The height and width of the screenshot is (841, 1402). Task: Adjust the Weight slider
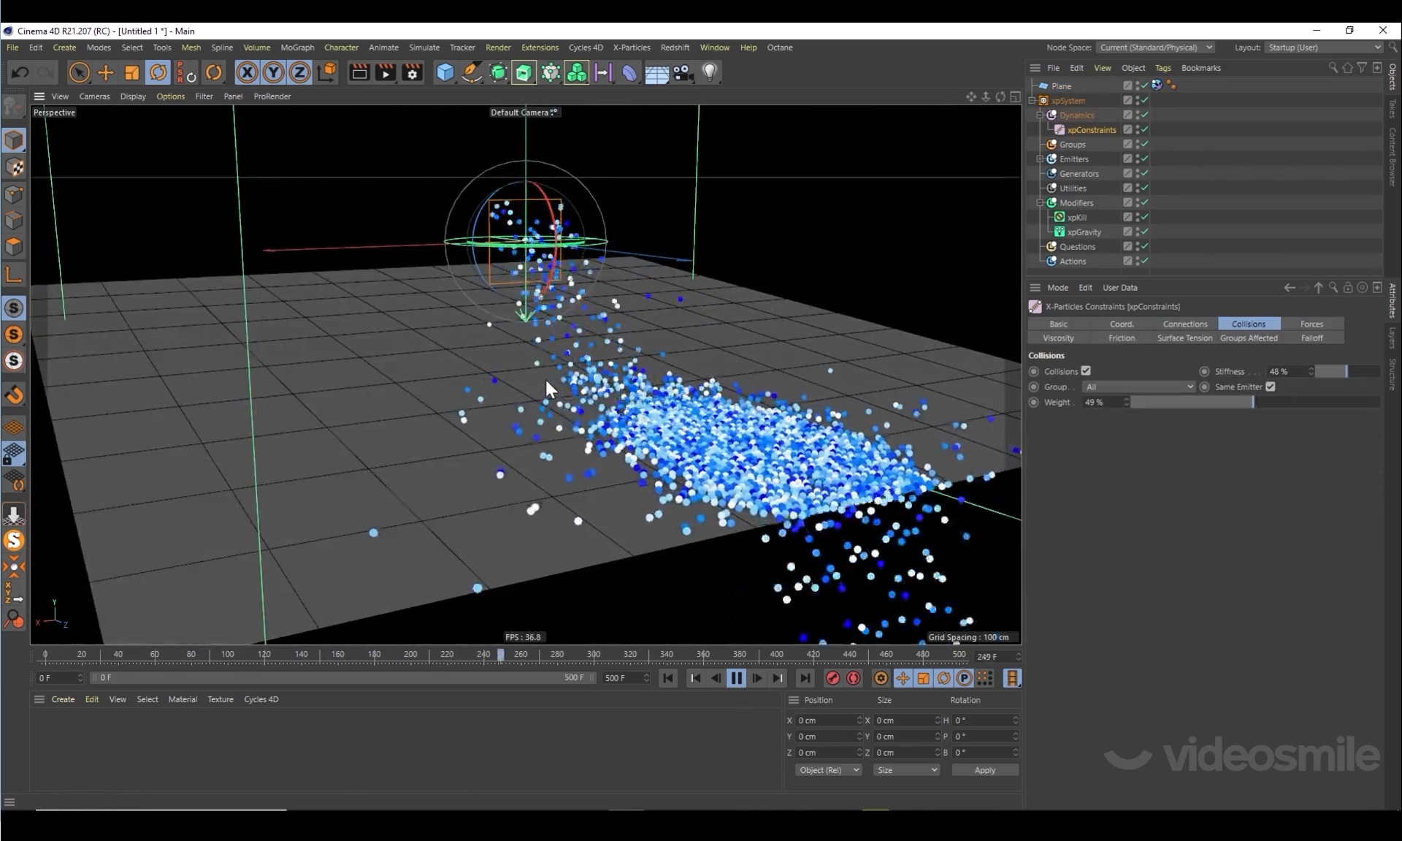coord(1252,402)
